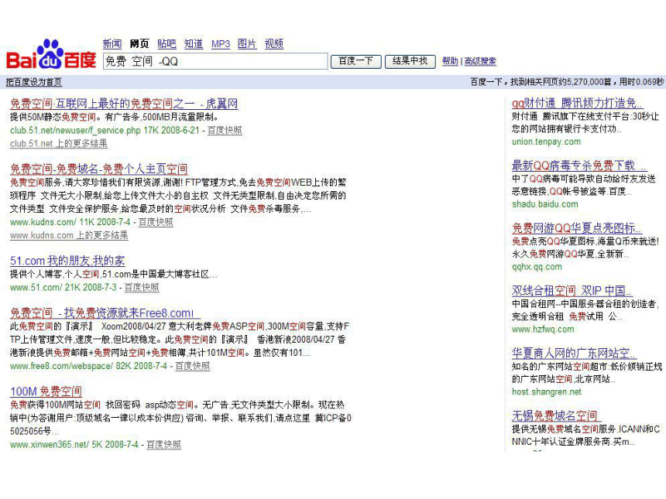The image size is (666, 499).
Task: Open sidebar ad 无锡免费域名空间
Action: pos(556,416)
